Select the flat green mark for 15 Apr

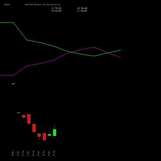pyautogui.click(x=19, y=113)
